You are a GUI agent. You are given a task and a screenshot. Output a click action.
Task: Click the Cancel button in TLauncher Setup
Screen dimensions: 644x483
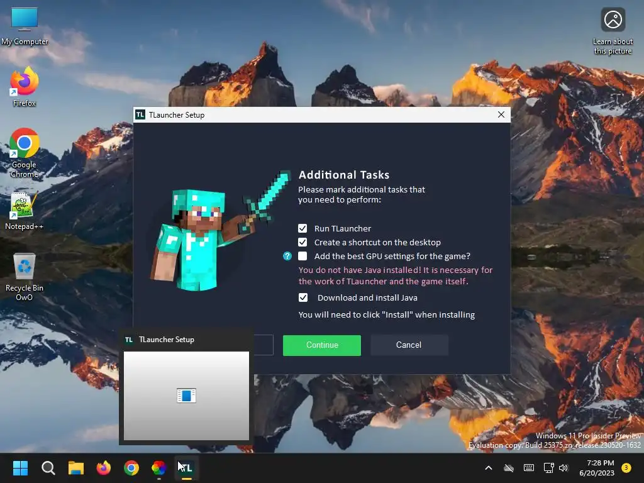tap(409, 345)
